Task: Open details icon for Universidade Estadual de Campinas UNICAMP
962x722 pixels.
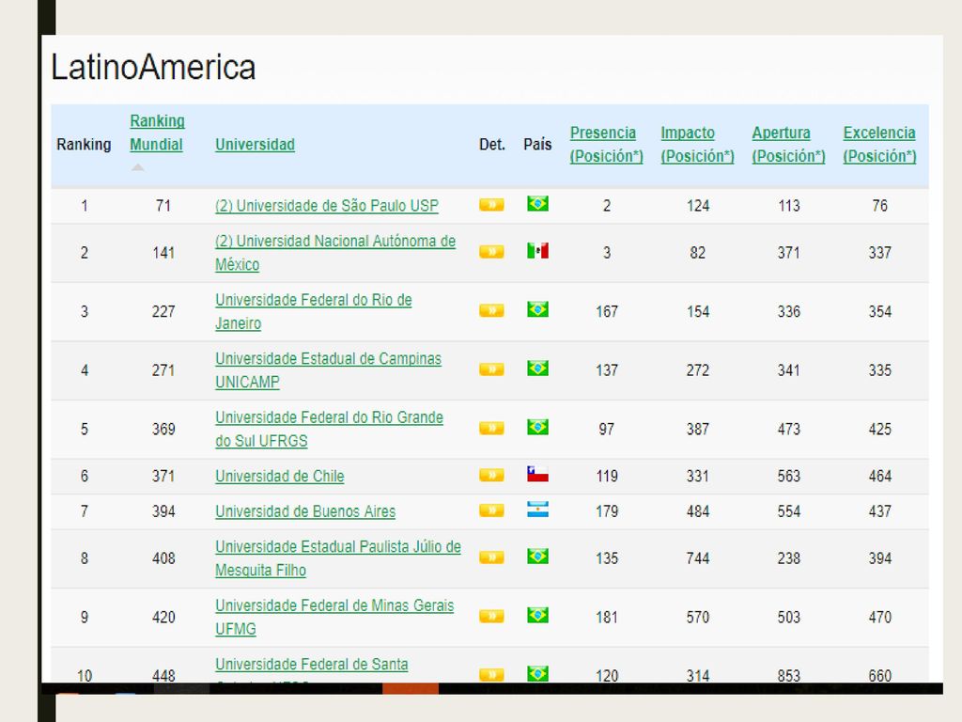Action: [491, 369]
